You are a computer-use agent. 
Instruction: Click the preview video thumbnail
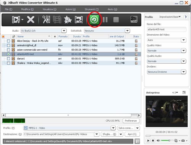[x=167, y=111]
